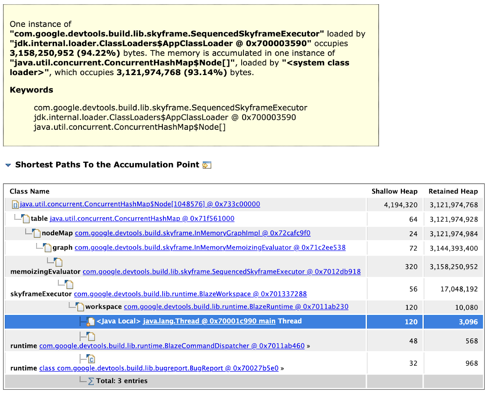The image size is (489, 394).
Task: Click retained heap value 3,121,974,984
Action: pos(454,234)
